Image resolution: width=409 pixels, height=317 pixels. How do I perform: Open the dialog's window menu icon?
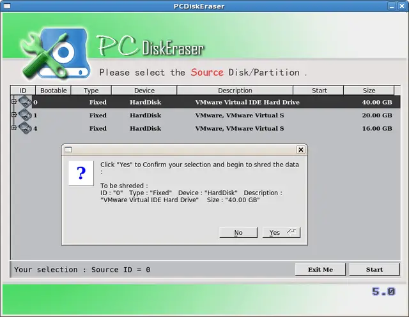68,150
